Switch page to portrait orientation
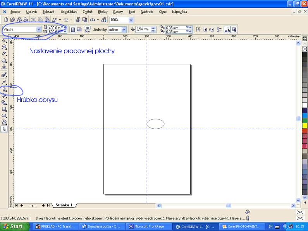 [73, 30]
